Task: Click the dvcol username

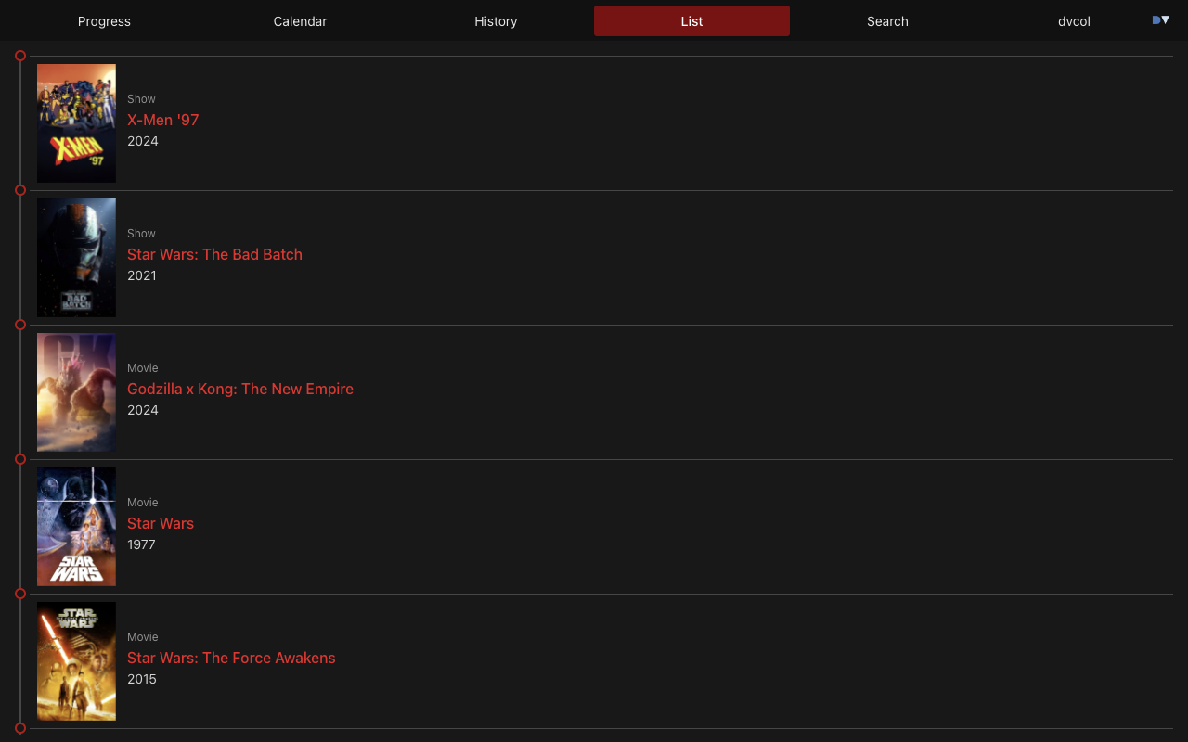Action: 1074,20
